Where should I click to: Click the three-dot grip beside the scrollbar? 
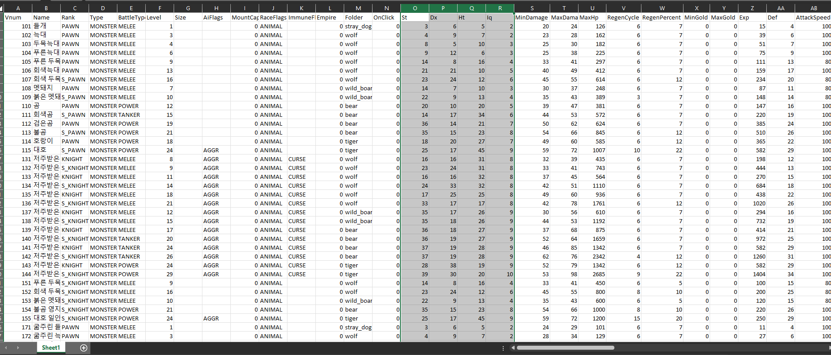tap(503, 348)
